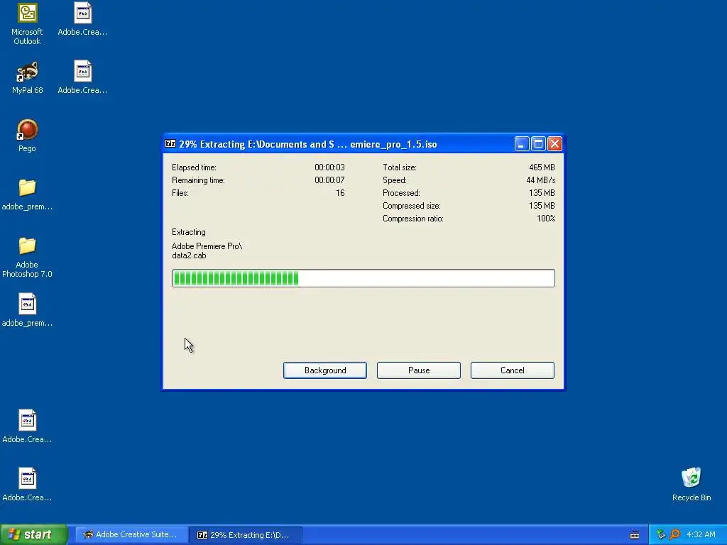Click the on-screen keyboard icon in taskbar

[635, 535]
